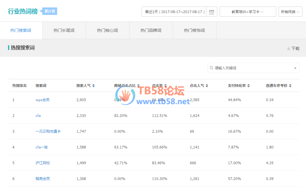The height and width of the screenshot is (191, 306).
Task: Open the 沪江网校 keyword link
Action: click(43, 163)
